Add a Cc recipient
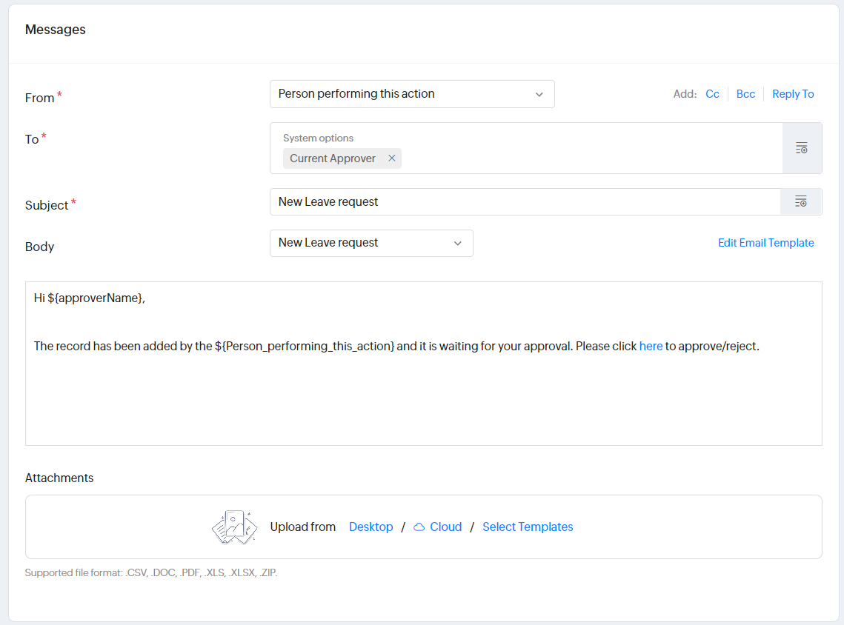This screenshot has width=844, height=625. point(712,94)
